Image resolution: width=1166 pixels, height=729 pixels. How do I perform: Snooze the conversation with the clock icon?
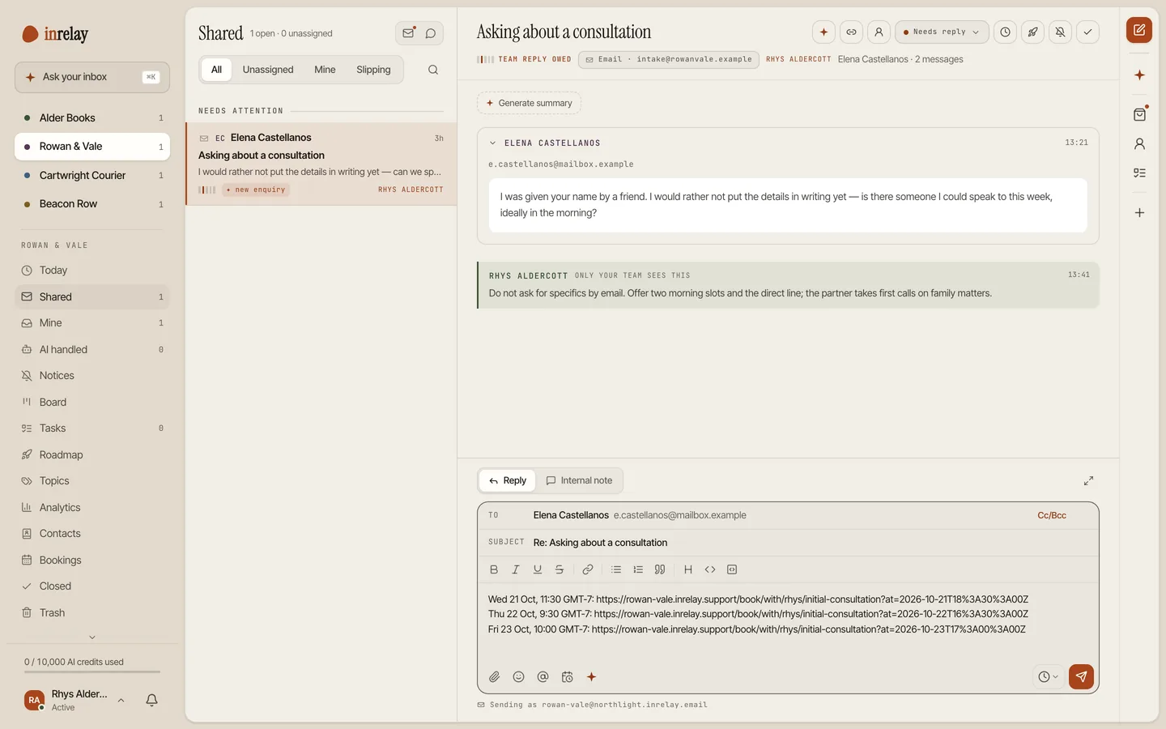(x=1005, y=32)
